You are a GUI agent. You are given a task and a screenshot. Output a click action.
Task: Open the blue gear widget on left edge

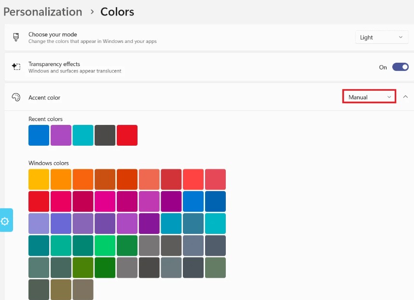tap(6, 221)
